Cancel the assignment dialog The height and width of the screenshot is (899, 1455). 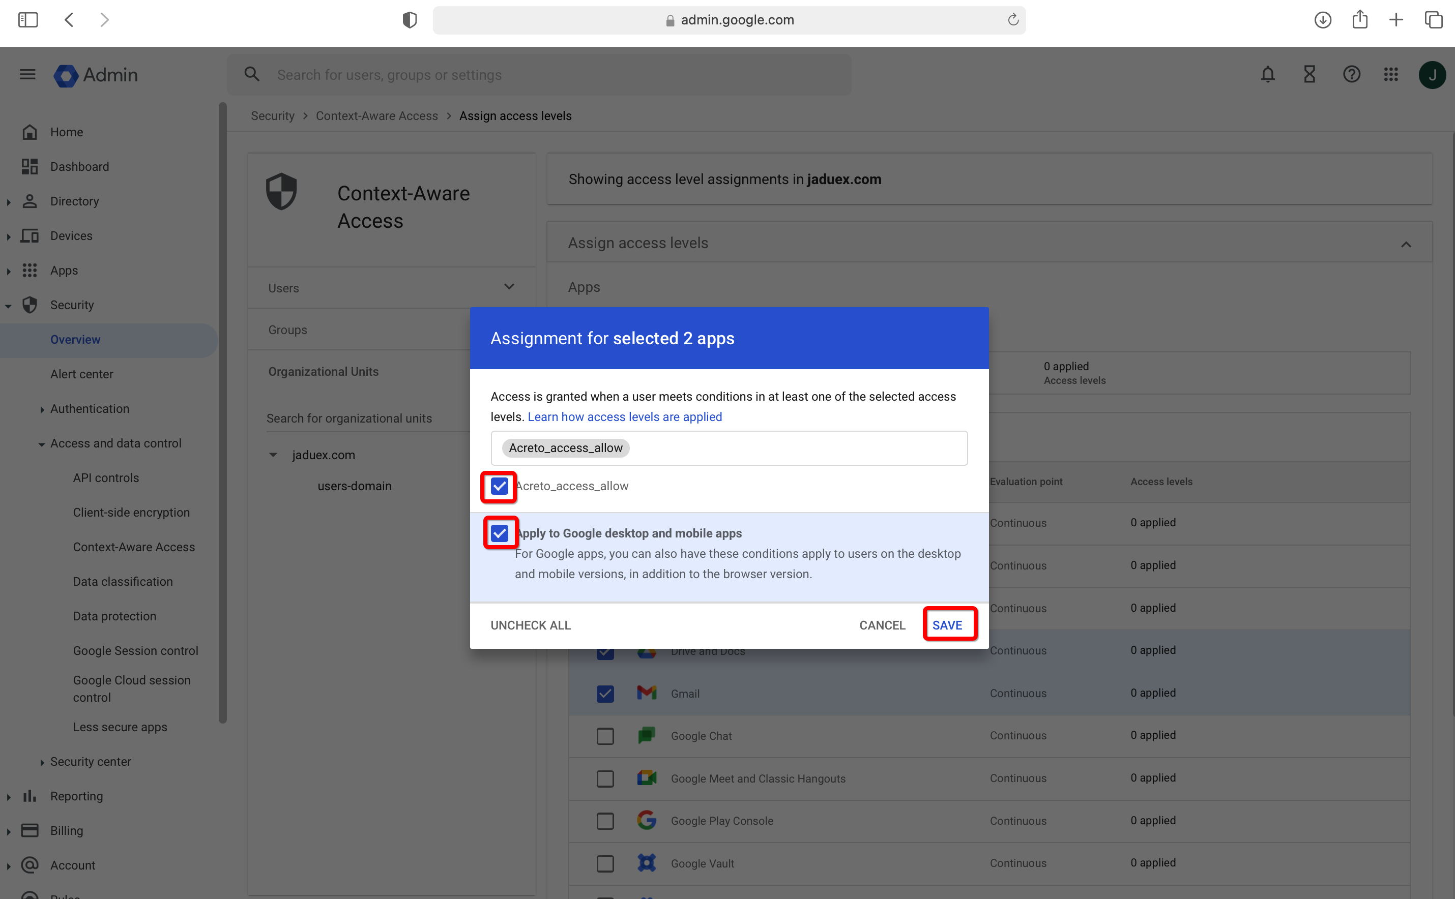882,625
